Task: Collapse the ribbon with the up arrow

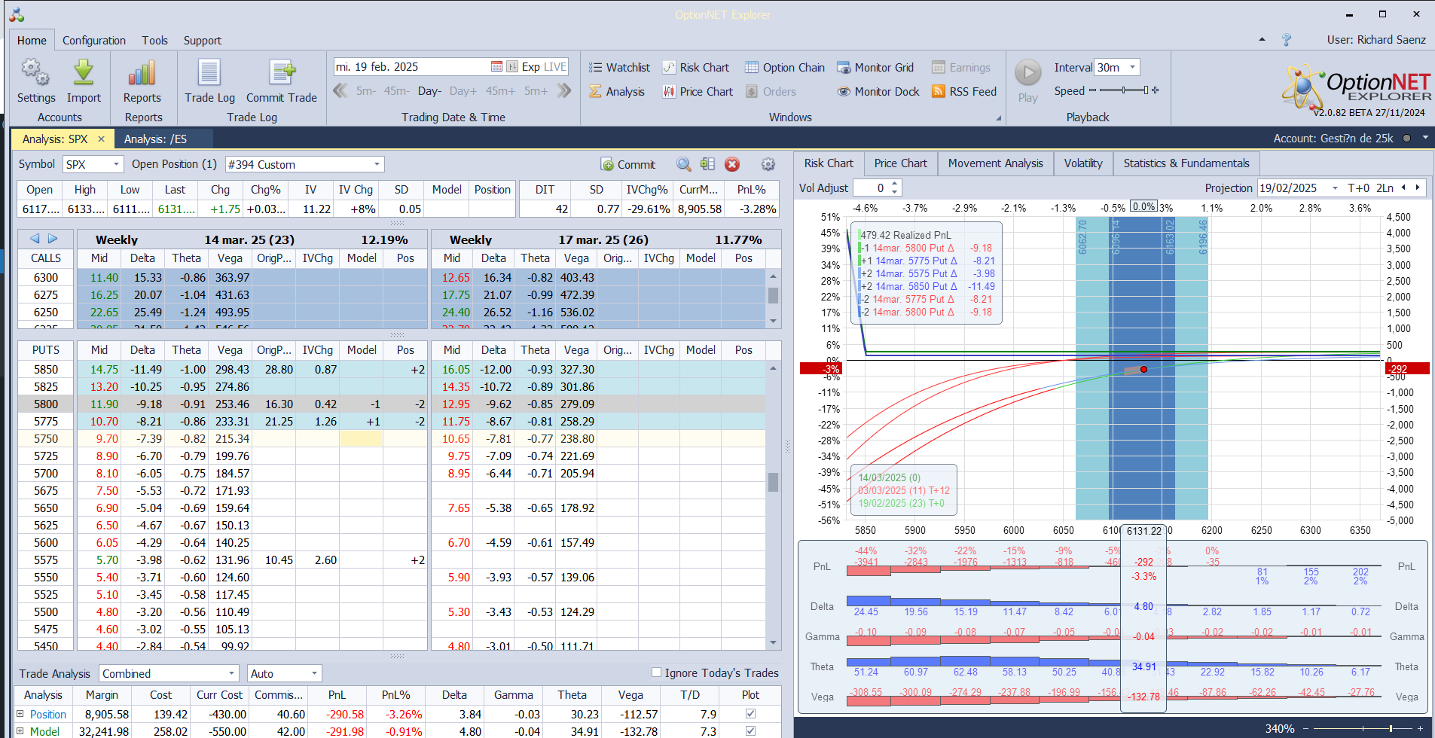Action: [1262, 39]
